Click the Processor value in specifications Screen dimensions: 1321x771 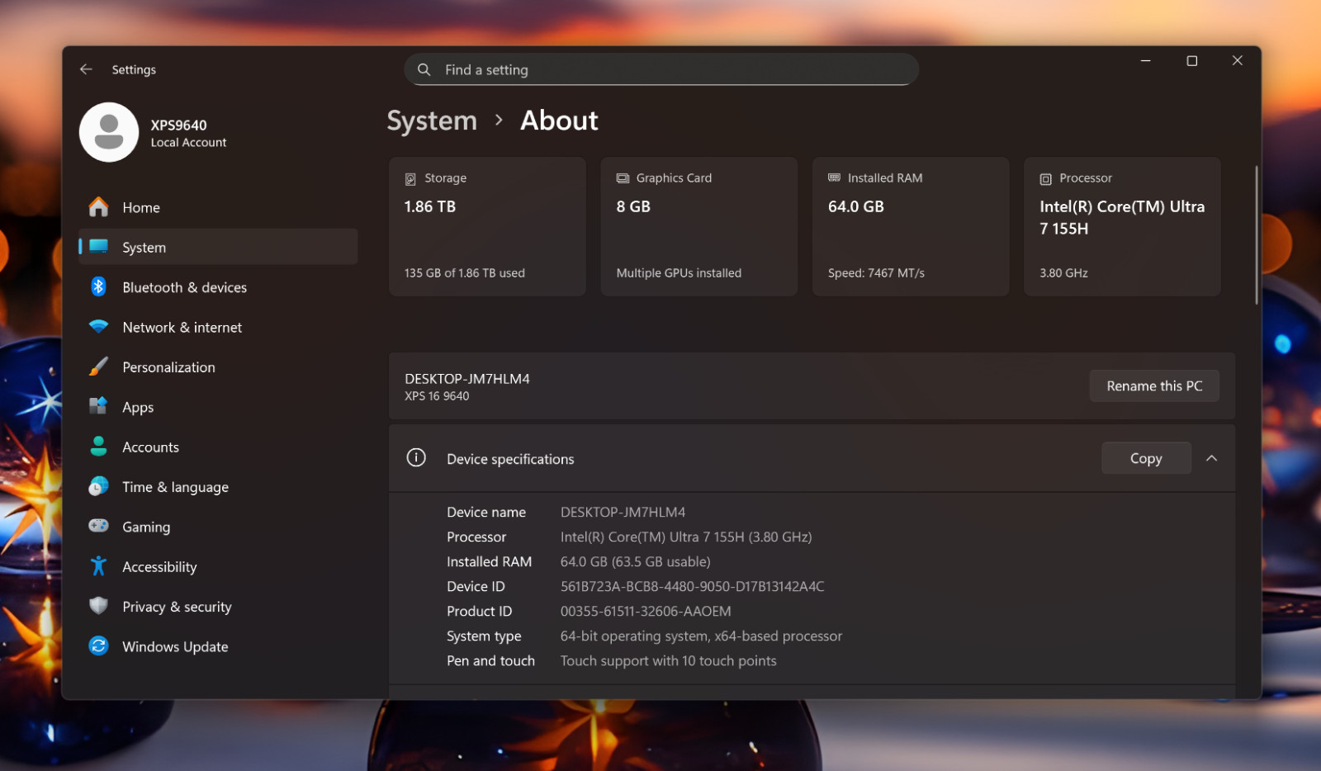tap(686, 537)
